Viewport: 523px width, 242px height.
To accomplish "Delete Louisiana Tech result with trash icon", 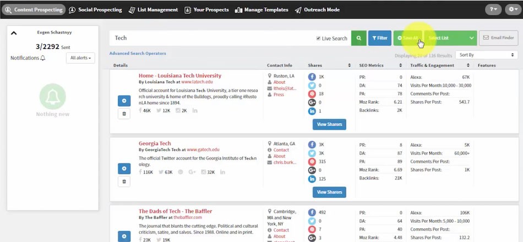I will [x=124, y=114].
